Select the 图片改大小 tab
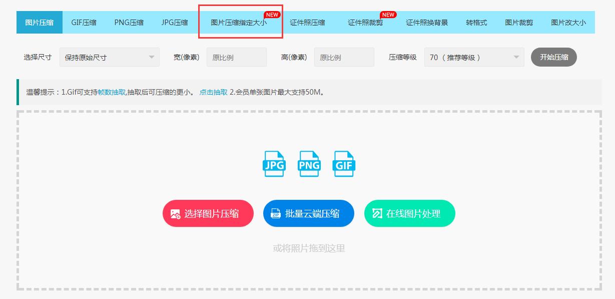The width and height of the screenshot is (615, 299). click(567, 22)
